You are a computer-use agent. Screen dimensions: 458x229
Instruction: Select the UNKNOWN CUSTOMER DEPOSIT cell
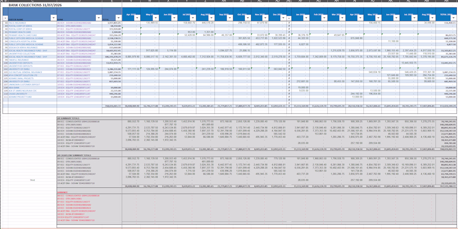pyautogui.click(x=32, y=84)
